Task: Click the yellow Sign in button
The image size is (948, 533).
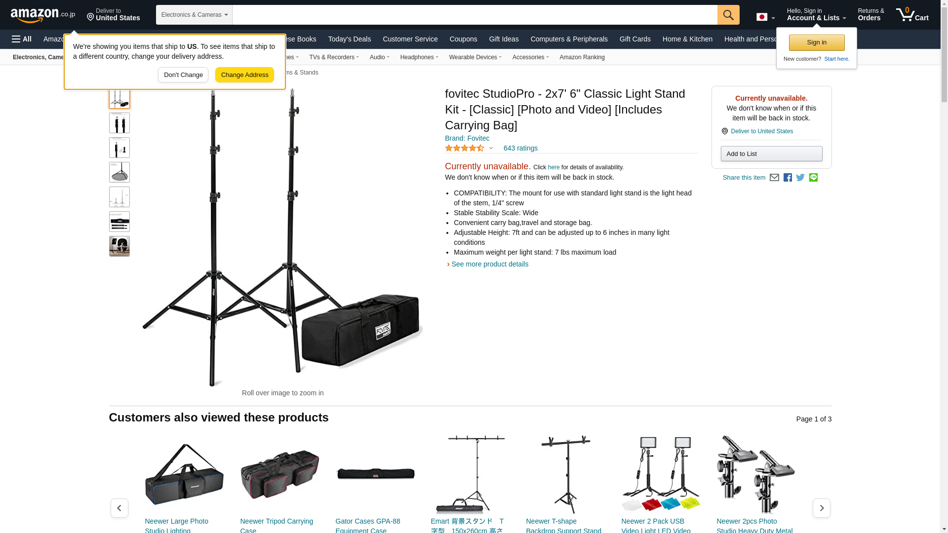Action: pos(816,42)
